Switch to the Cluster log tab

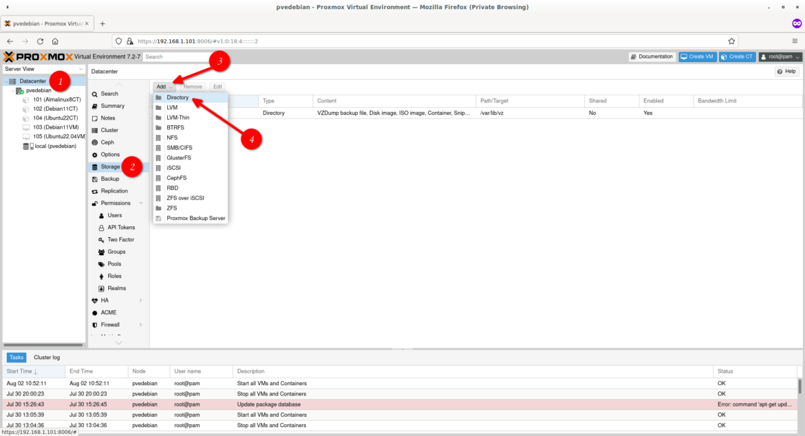pyautogui.click(x=45, y=357)
